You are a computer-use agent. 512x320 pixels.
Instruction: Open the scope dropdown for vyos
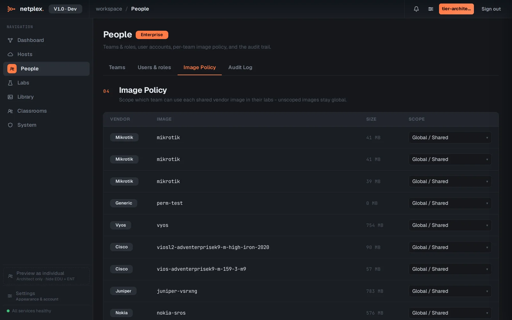(450, 225)
